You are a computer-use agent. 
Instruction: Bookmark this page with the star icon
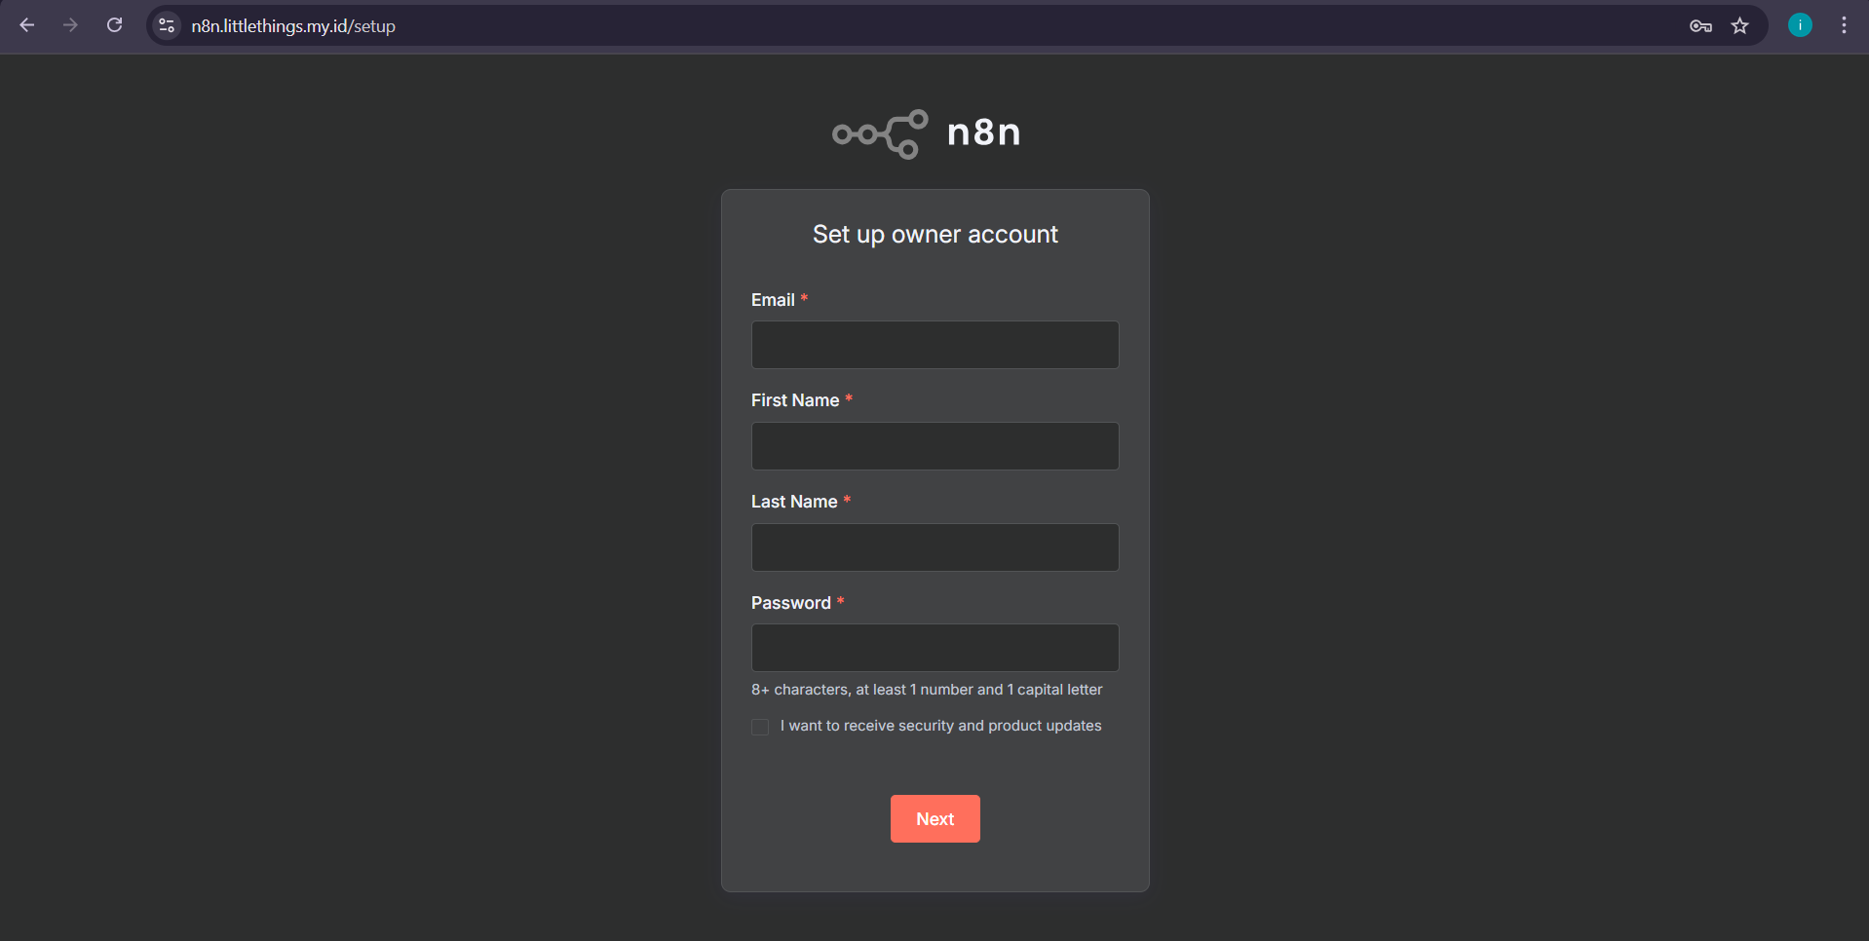click(x=1740, y=26)
